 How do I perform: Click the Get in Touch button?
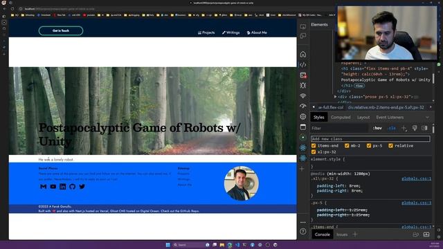tap(61, 30)
